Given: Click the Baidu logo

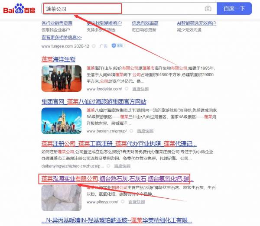Looking at the screenshot, I should tap(19, 8).
